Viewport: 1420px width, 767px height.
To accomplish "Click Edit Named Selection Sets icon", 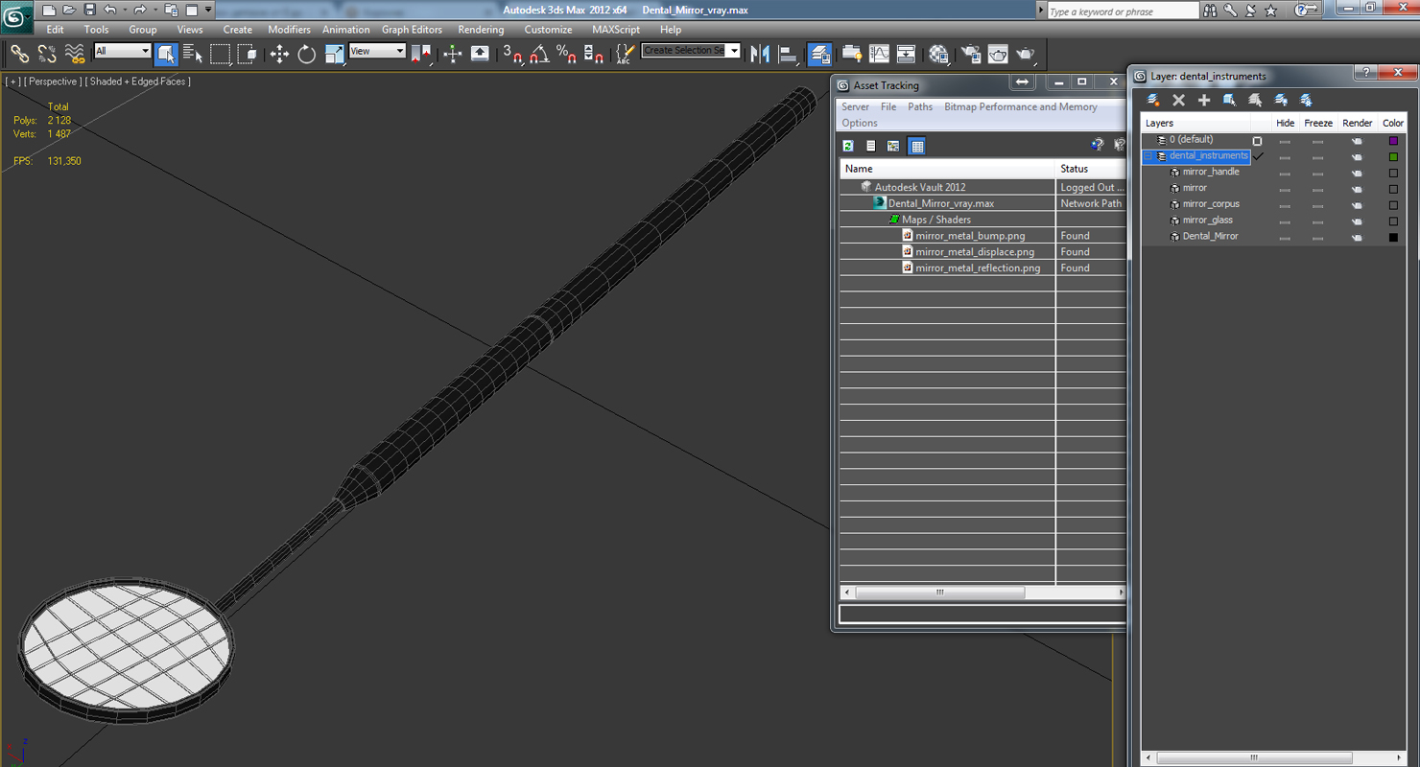I will coord(625,55).
